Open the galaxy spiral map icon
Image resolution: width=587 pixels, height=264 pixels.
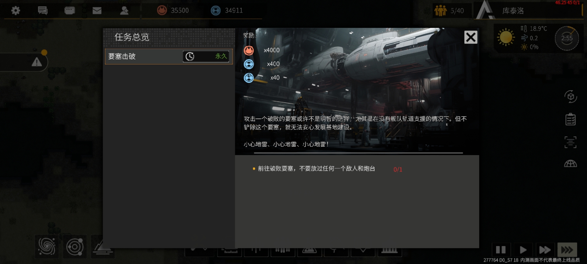[47, 247]
